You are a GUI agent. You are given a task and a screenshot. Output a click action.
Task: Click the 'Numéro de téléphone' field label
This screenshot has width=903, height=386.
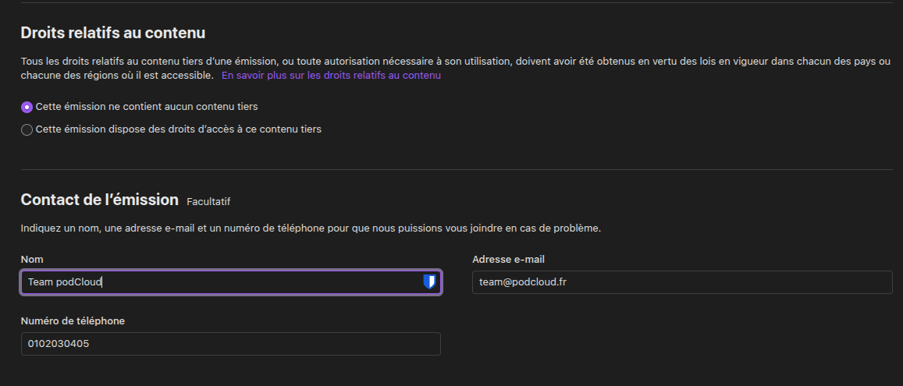(73, 321)
